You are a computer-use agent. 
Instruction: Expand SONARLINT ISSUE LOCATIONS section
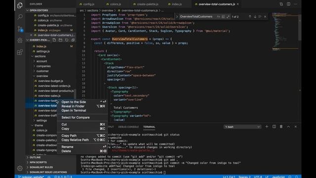[51, 172]
